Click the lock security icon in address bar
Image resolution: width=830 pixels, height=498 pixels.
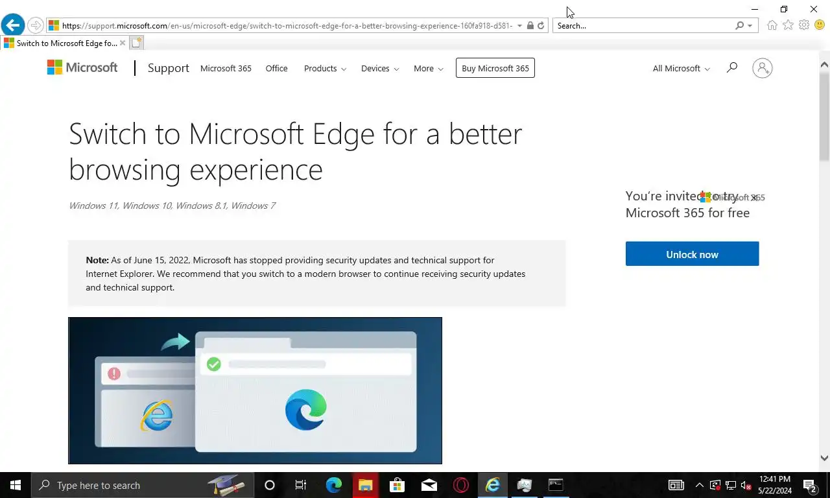click(x=530, y=26)
